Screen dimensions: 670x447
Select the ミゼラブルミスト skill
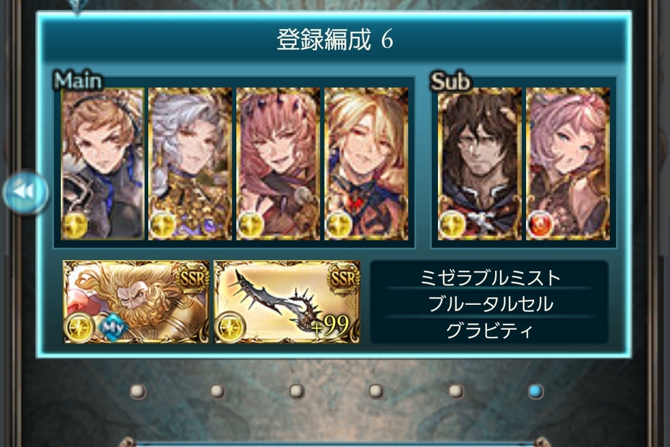tap(489, 278)
